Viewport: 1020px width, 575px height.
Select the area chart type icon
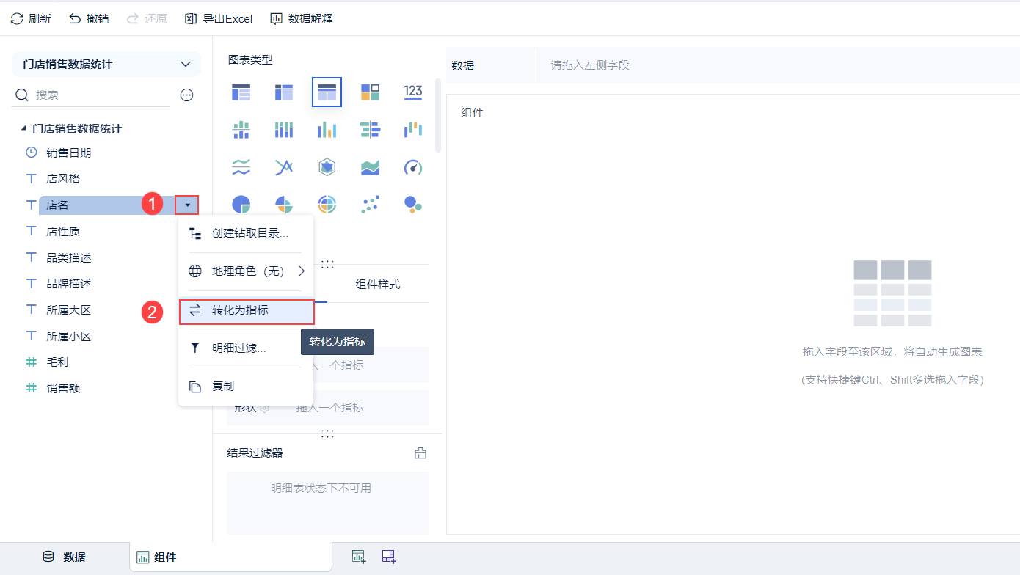pos(369,166)
